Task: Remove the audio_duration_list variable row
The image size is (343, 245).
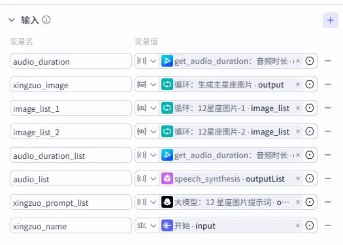Action: pos(328,155)
